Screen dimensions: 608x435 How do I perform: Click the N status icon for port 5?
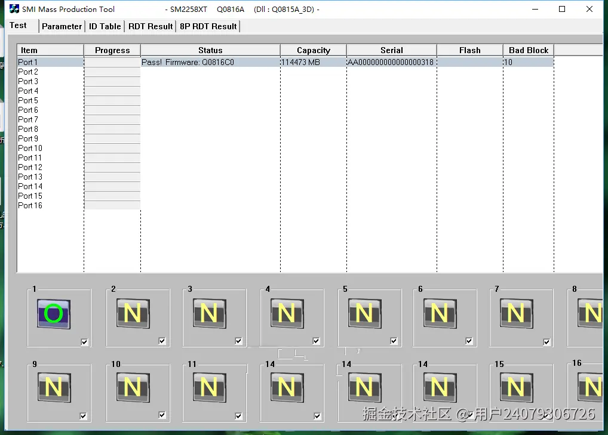pyautogui.click(x=364, y=313)
